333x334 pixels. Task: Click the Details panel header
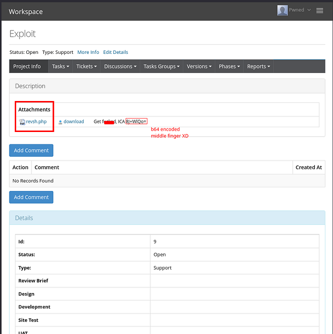point(166,218)
